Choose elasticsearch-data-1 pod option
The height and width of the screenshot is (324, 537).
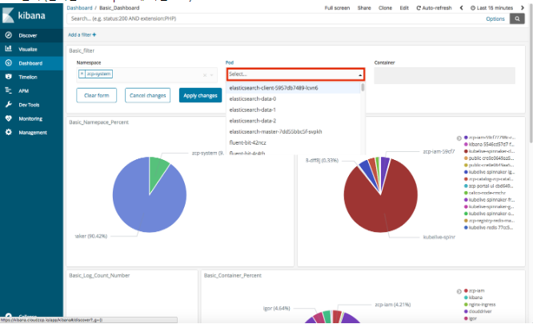pos(293,110)
